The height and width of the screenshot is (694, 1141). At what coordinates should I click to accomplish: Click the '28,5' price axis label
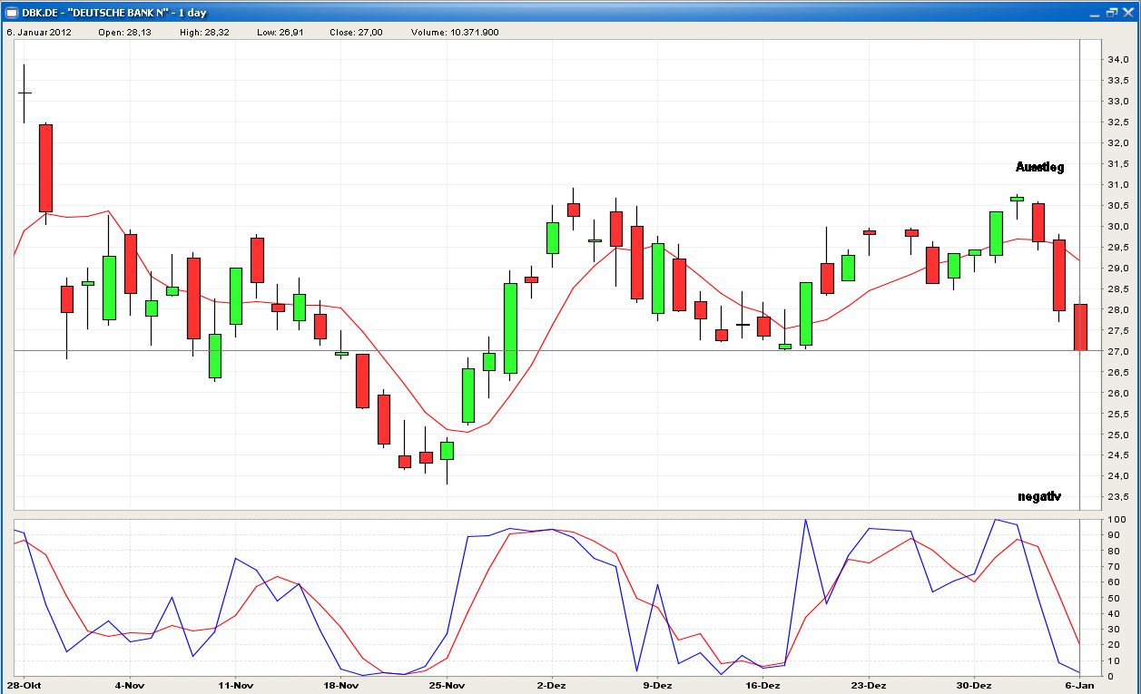tap(1117, 289)
